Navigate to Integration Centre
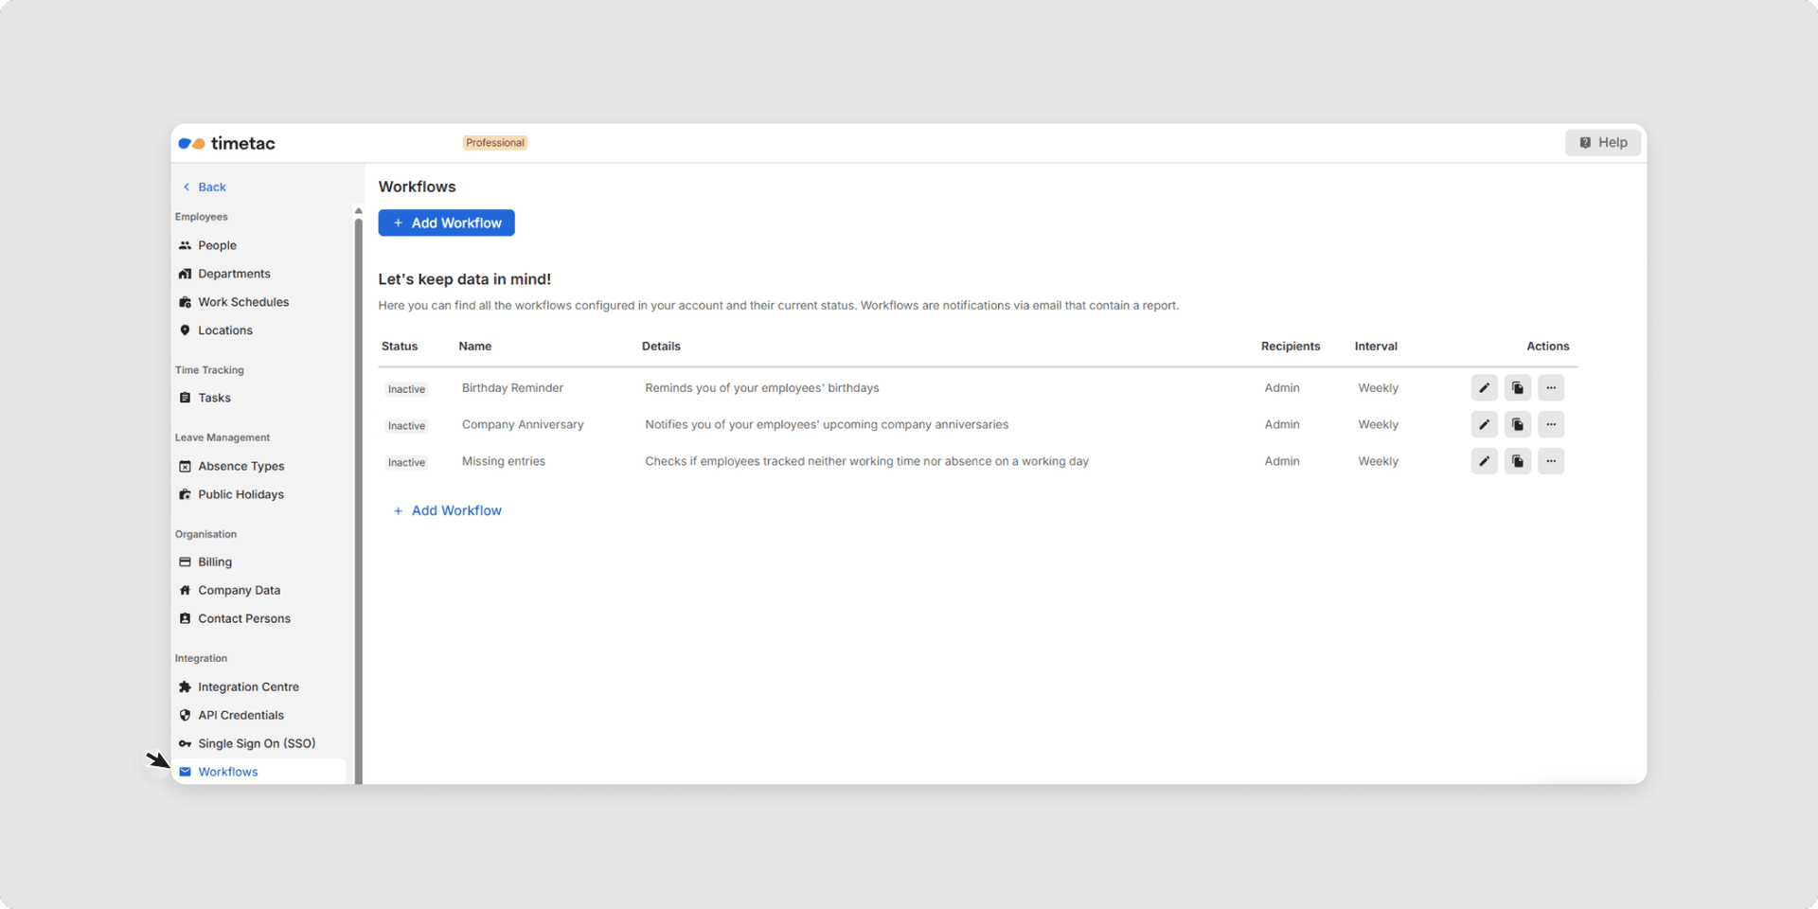Screen dimensions: 1818x909 (248, 687)
